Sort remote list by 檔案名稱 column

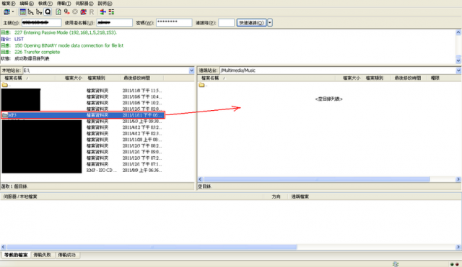[x=266, y=78]
